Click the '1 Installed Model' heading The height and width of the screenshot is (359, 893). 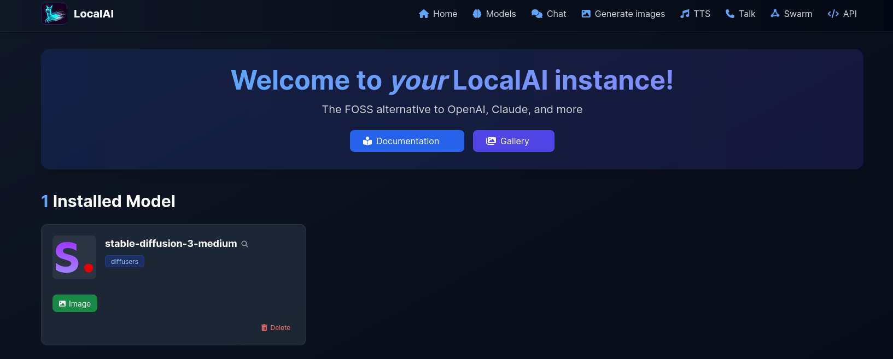tap(108, 201)
